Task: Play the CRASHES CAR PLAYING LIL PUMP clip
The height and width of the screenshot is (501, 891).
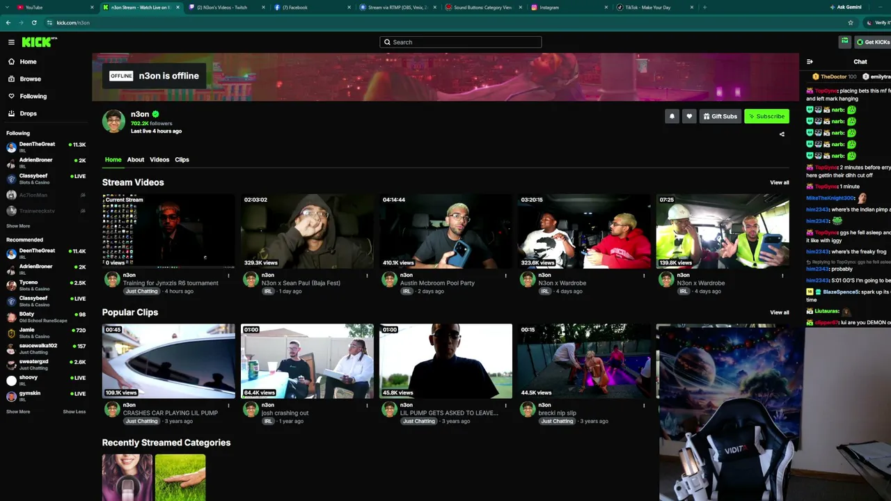Action: (x=168, y=361)
